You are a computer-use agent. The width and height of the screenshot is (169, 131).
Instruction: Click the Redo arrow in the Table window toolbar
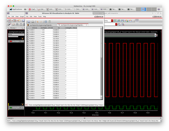click(x=41, y=22)
